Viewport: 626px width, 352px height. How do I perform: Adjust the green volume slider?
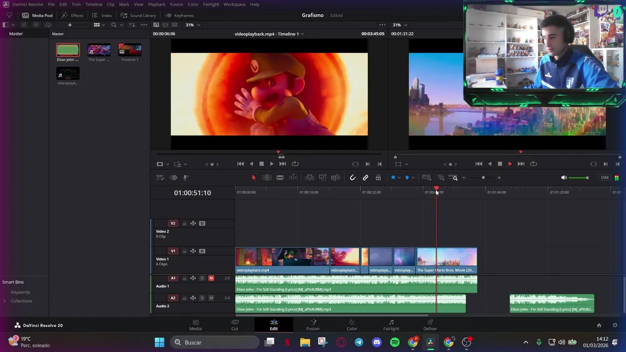[580, 177]
